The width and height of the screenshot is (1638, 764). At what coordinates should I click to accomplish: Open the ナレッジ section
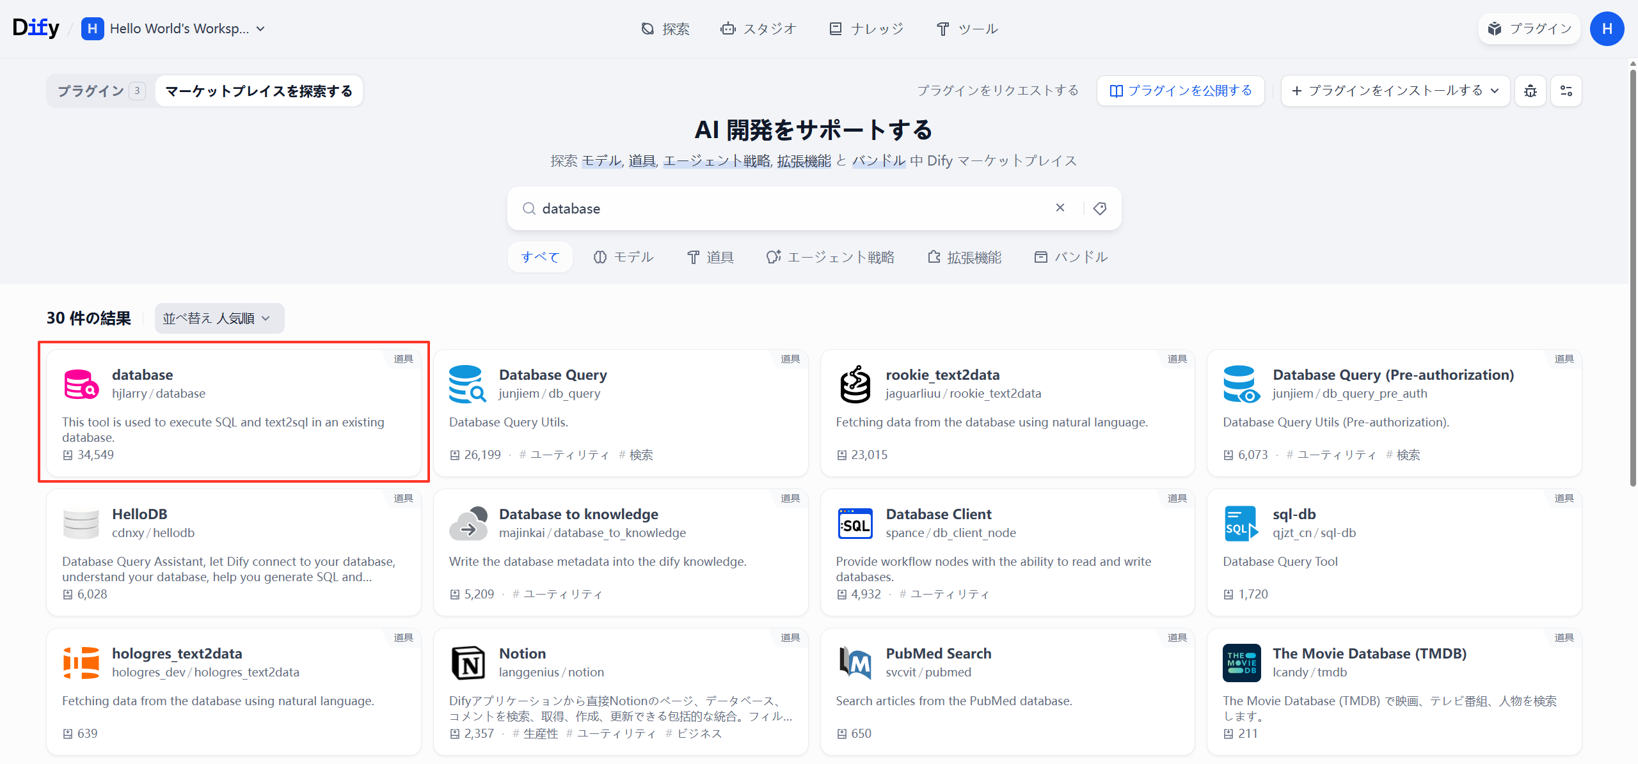click(866, 28)
